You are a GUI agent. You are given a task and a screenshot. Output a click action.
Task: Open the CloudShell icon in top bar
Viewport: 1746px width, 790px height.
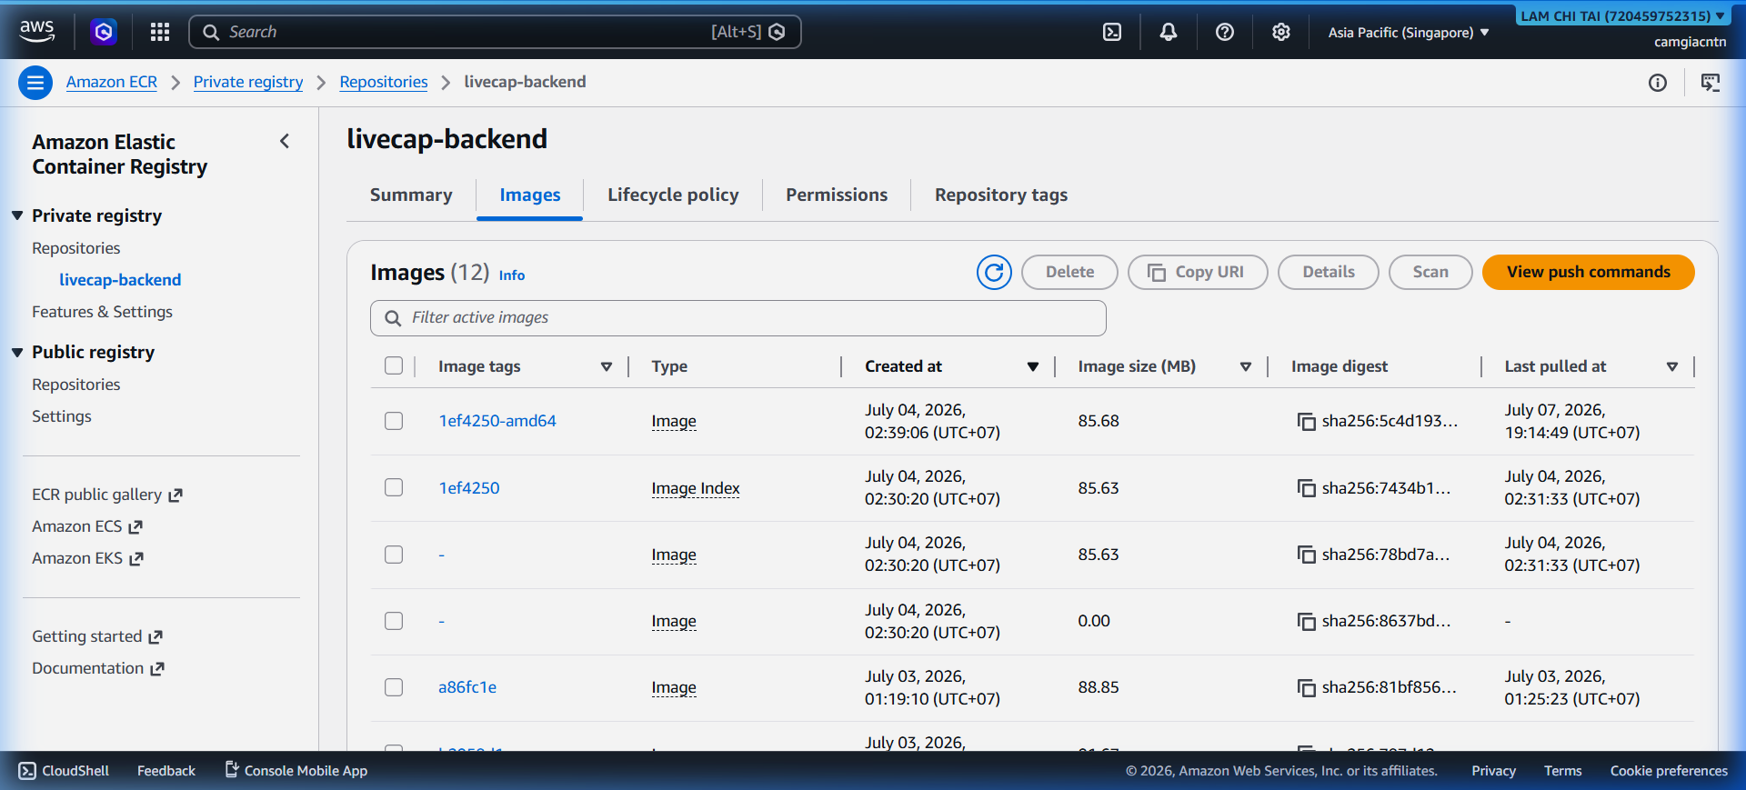tap(1111, 32)
